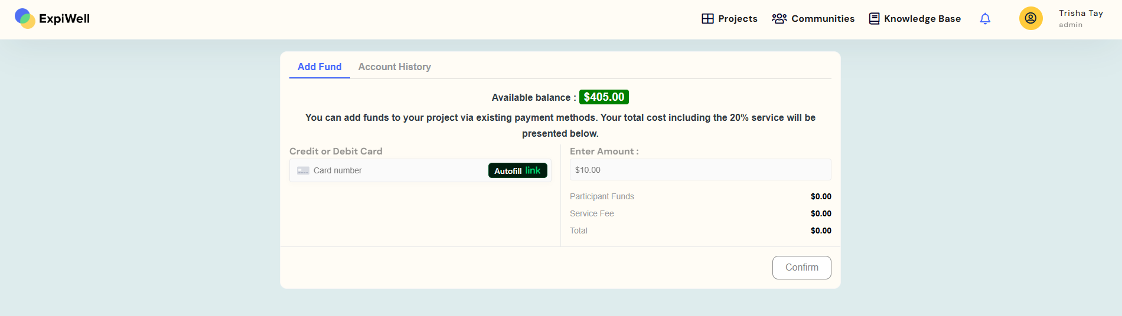The image size is (1122, 316).
Task: Click the Enter Amount label
Action: click(x=604, y=152)
